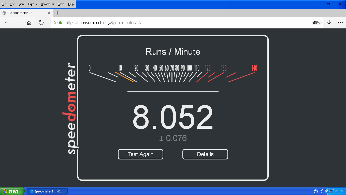Open the downloads arrow icon
Image resolution: width=346 pixels, height=195 pixels.
coord(329,23)
